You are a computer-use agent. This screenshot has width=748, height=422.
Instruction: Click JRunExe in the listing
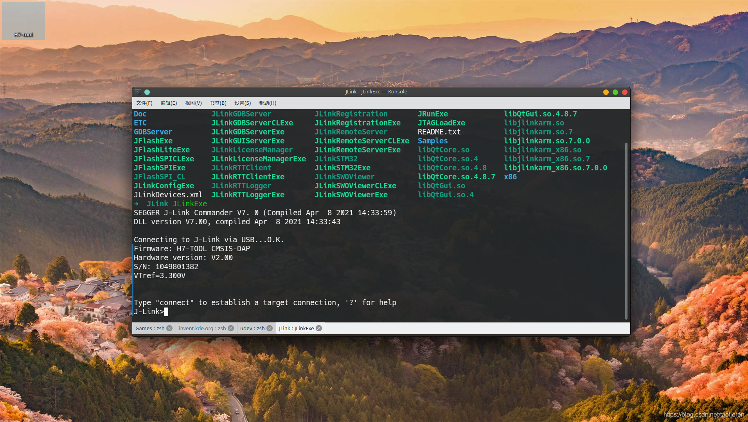point(433,114)
